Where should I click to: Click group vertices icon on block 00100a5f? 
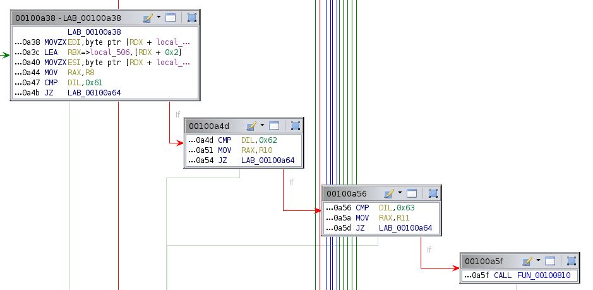tap(572, 261)
